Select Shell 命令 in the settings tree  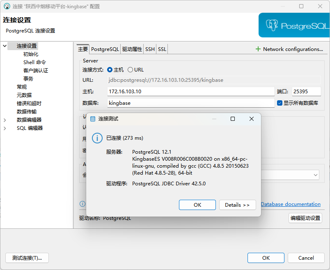point(34,62)
